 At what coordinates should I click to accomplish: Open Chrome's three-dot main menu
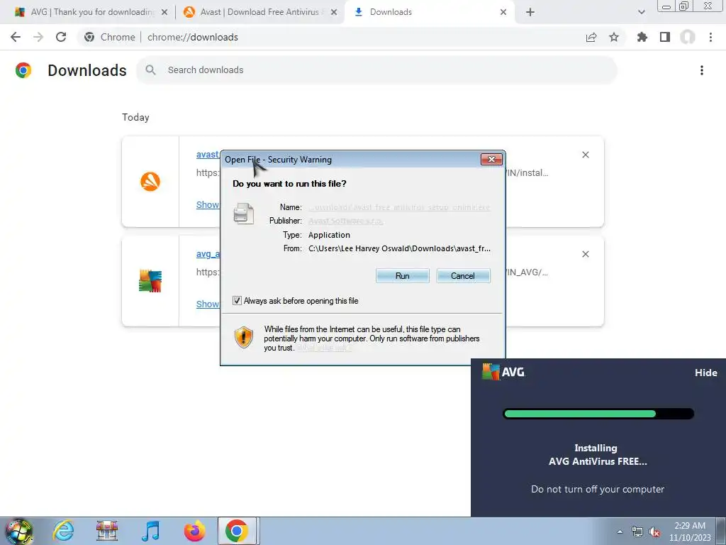coord(710,37)
